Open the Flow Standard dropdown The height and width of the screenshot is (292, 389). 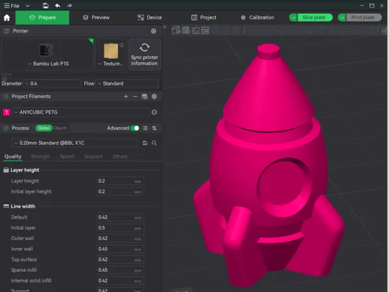(127, 84)
